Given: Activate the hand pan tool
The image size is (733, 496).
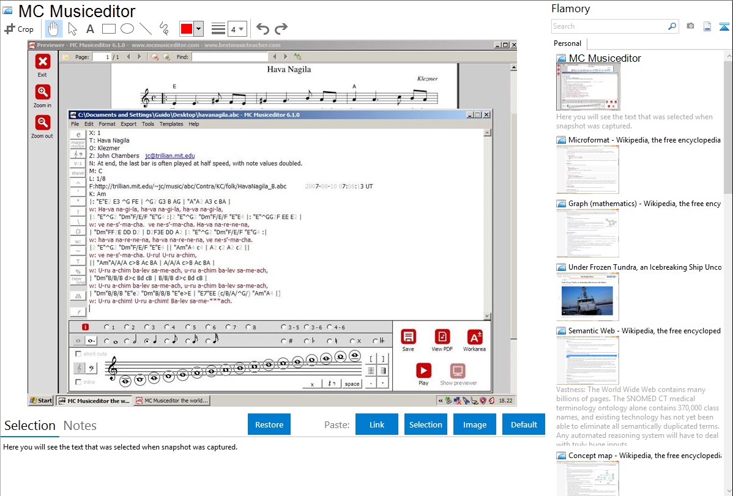Looking at the screenshot, I should [x=53, y=29].
